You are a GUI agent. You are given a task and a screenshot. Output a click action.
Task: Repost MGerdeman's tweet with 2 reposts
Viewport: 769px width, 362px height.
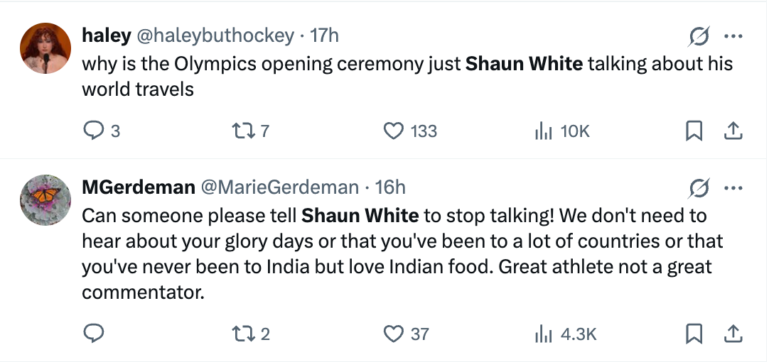coord(242,334)
